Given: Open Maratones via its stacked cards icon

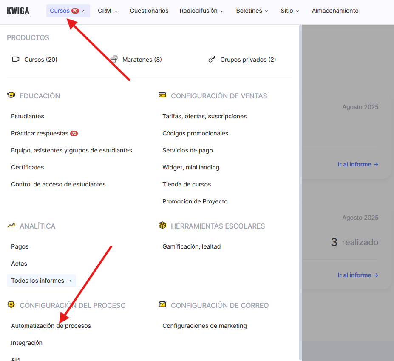Looking at the screenshot, I should [114, 60].
